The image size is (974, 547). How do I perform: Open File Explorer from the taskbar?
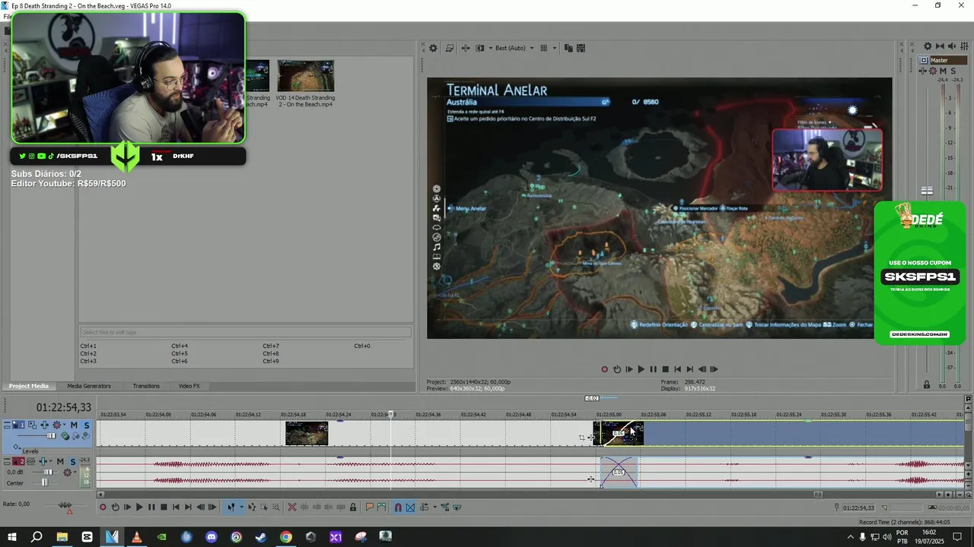coord(62,537)
